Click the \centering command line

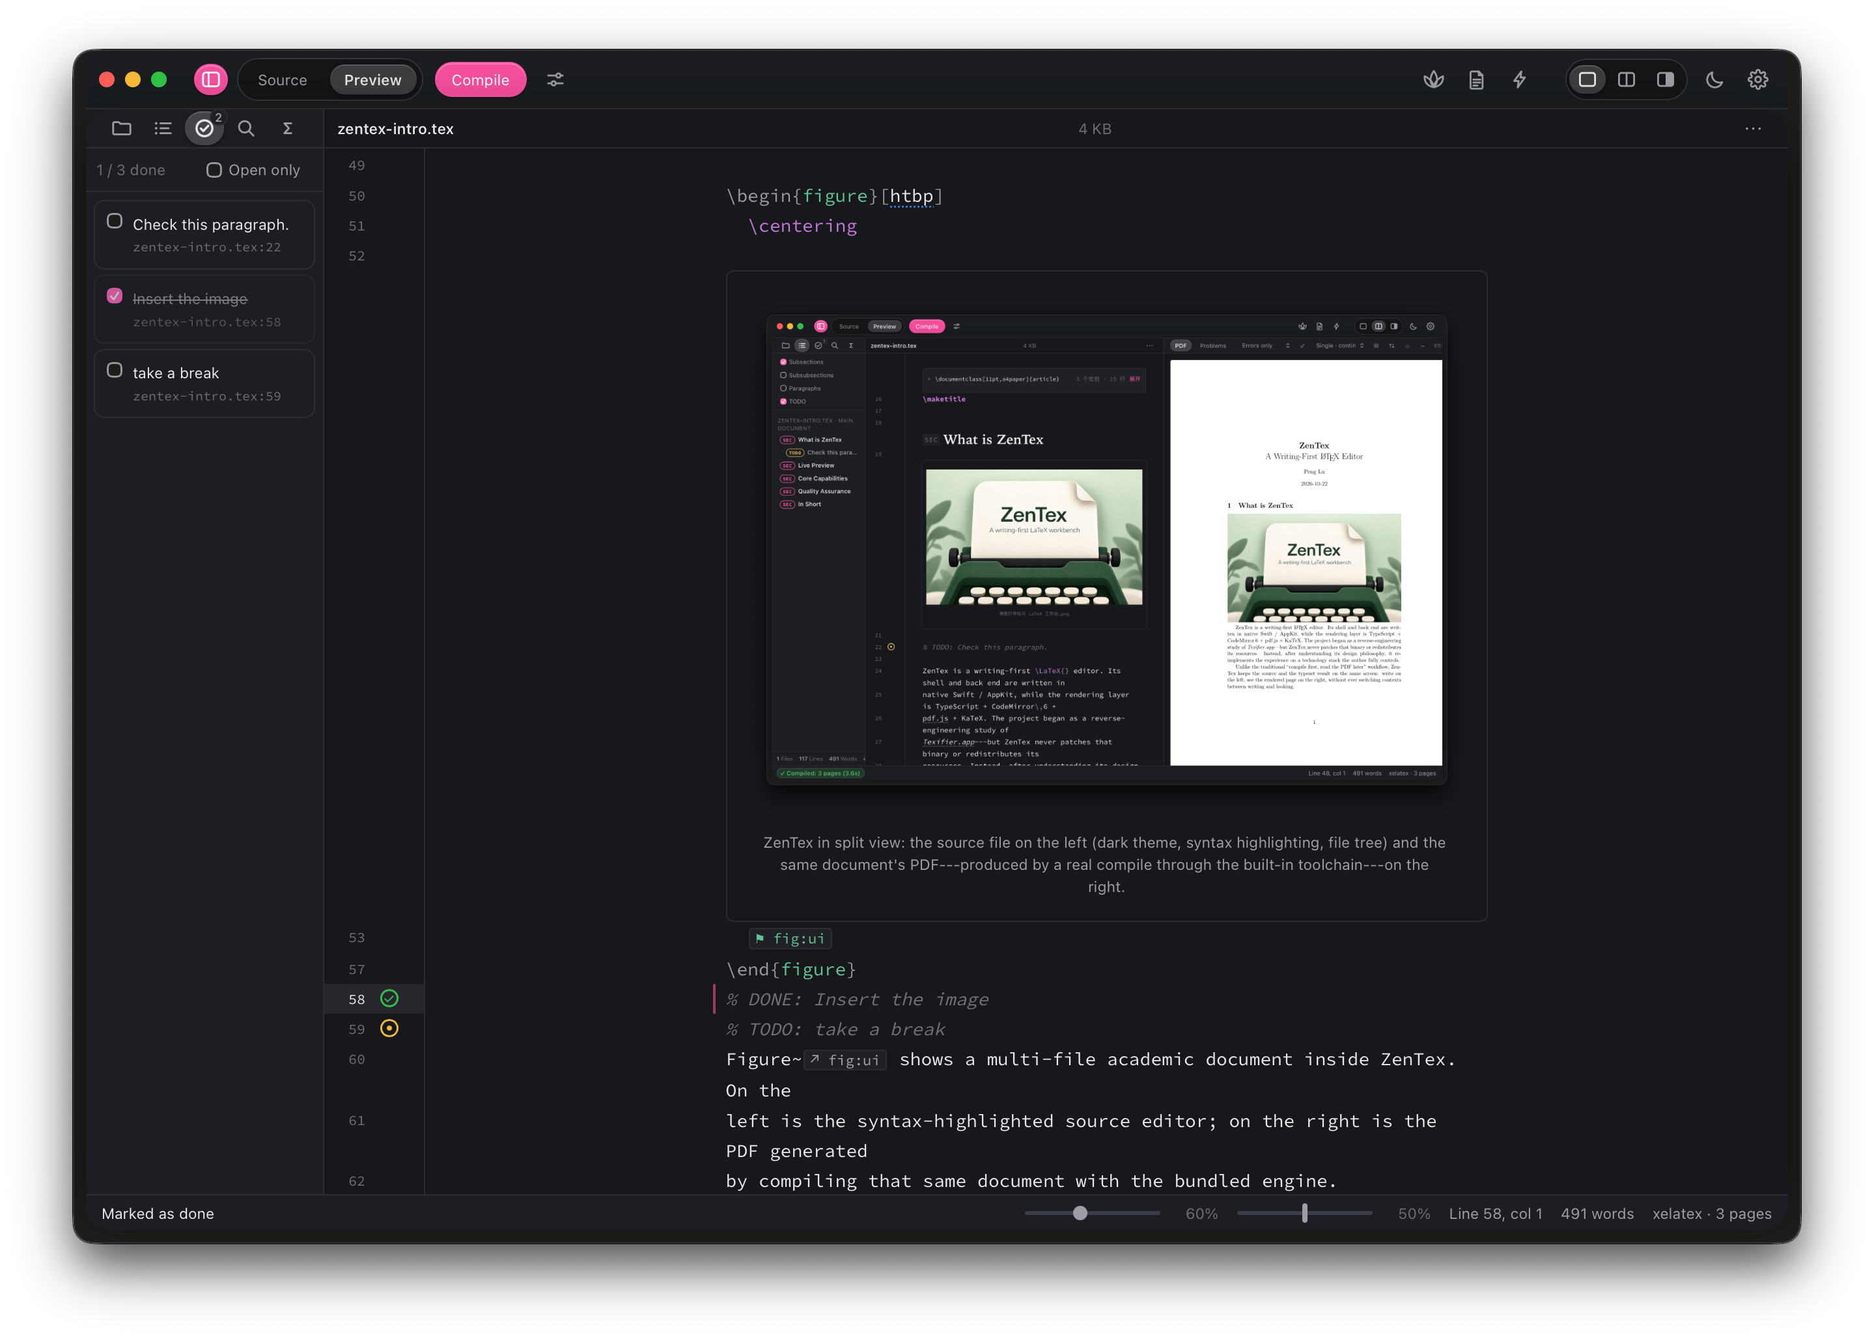click(x=802, y=226)
